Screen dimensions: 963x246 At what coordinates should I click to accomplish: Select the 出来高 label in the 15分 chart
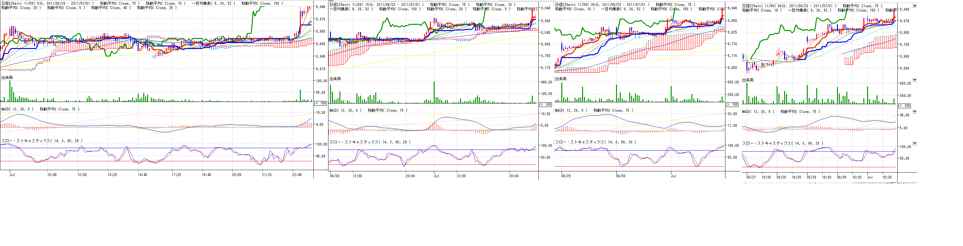pos(335,79)
